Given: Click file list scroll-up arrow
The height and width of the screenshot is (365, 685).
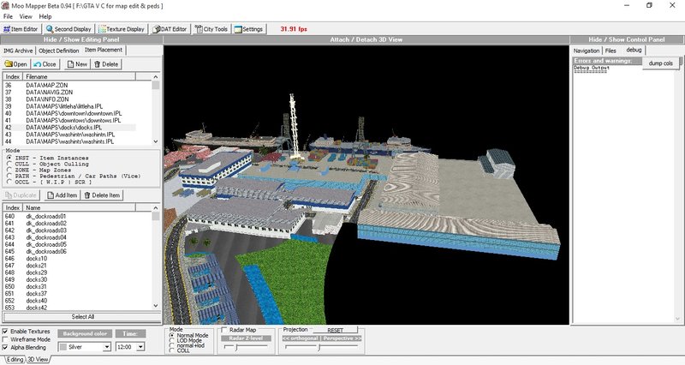Looking at the screenshot, I should coord(156,77).
